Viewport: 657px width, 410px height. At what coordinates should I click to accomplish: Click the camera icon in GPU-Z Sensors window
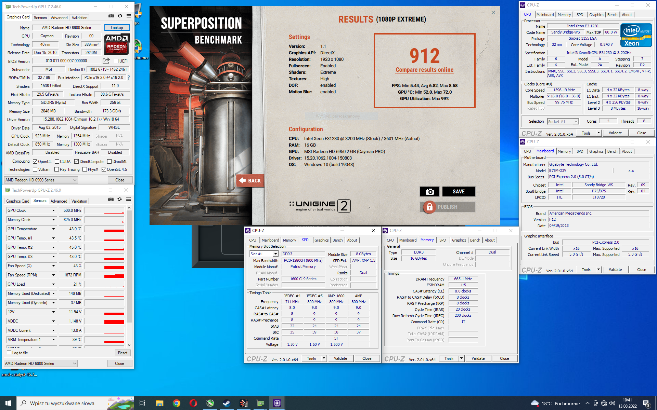tap(111, 199)
